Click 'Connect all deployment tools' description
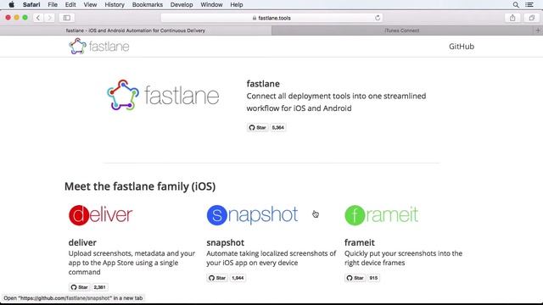 [336, 102]
